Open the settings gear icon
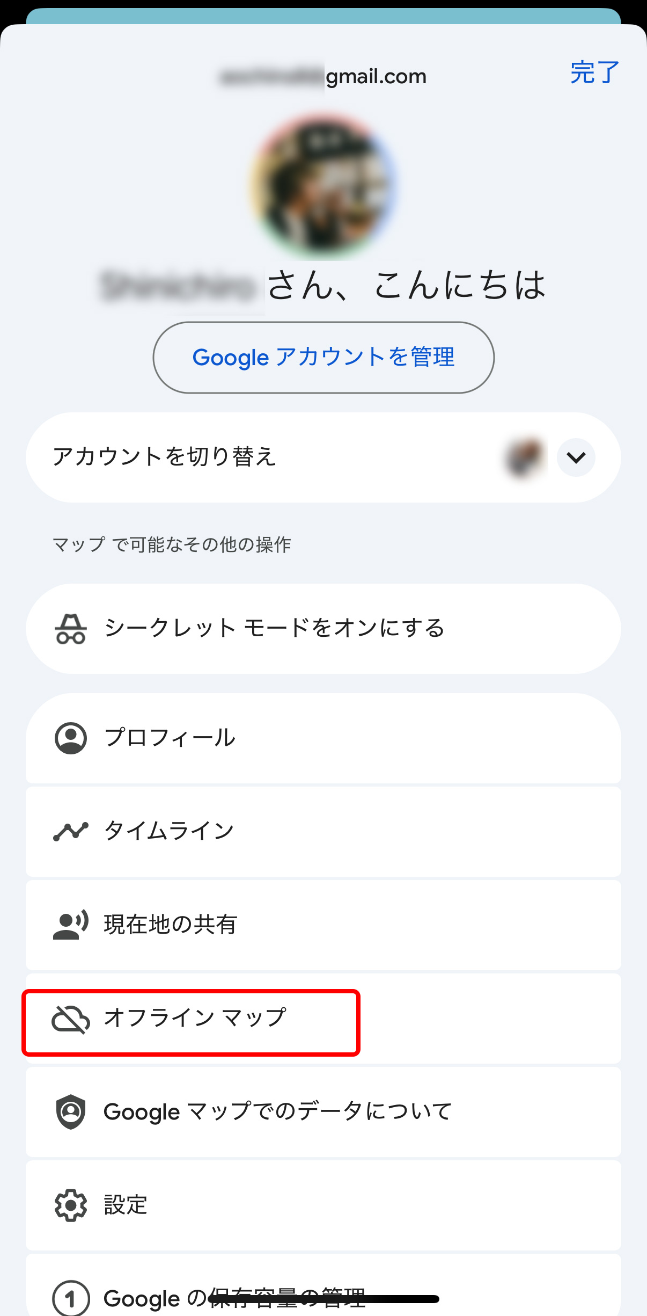This screenshot has height=1316, width=647. 70,1205
